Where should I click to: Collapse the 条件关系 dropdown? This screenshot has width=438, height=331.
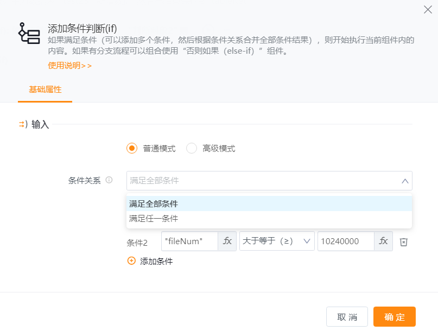coord(405,181)
